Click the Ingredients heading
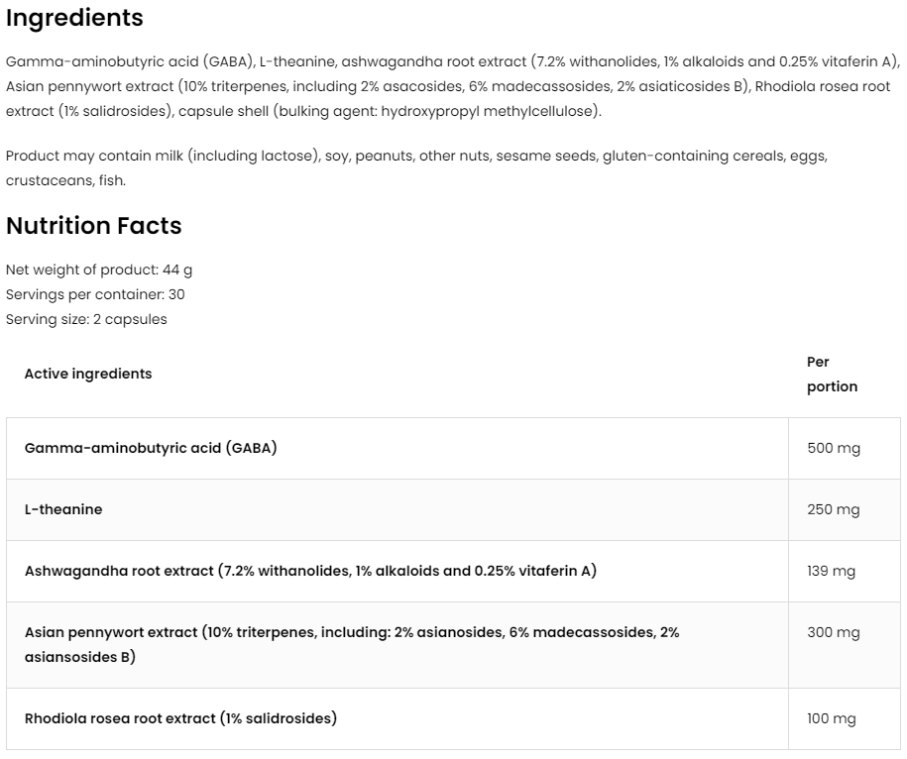 tap(74, 18)
